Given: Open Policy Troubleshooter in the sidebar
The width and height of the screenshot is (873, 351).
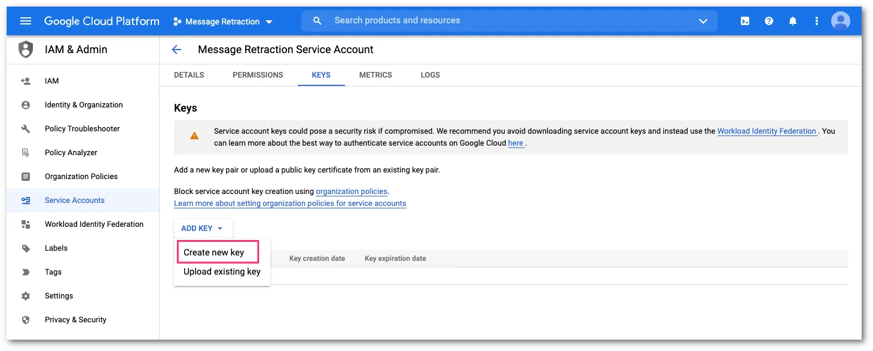Looking at the screenshot, I should tap(82, 129).
